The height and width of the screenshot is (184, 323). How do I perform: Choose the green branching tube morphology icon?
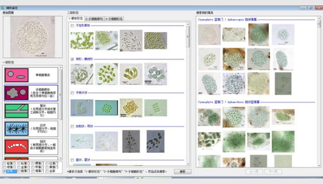tap(17, 111)
